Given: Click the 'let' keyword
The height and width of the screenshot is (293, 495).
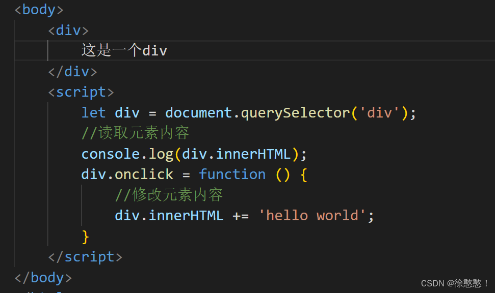Looking at the screenshot, I should [x=93, y=113].
